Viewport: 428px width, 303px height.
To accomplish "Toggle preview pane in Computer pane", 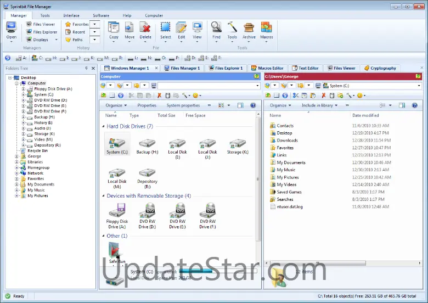I will 240,105.
